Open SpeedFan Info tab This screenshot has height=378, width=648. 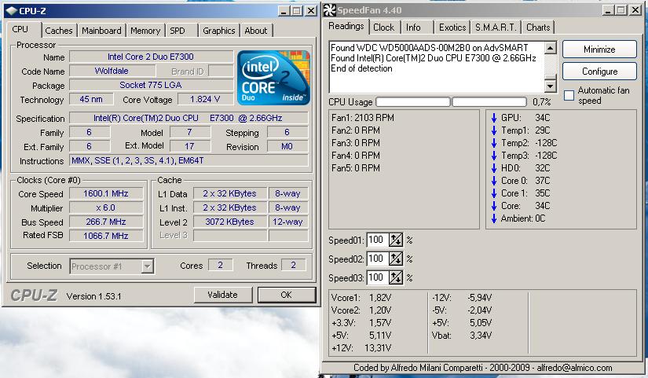coord(413,28)
